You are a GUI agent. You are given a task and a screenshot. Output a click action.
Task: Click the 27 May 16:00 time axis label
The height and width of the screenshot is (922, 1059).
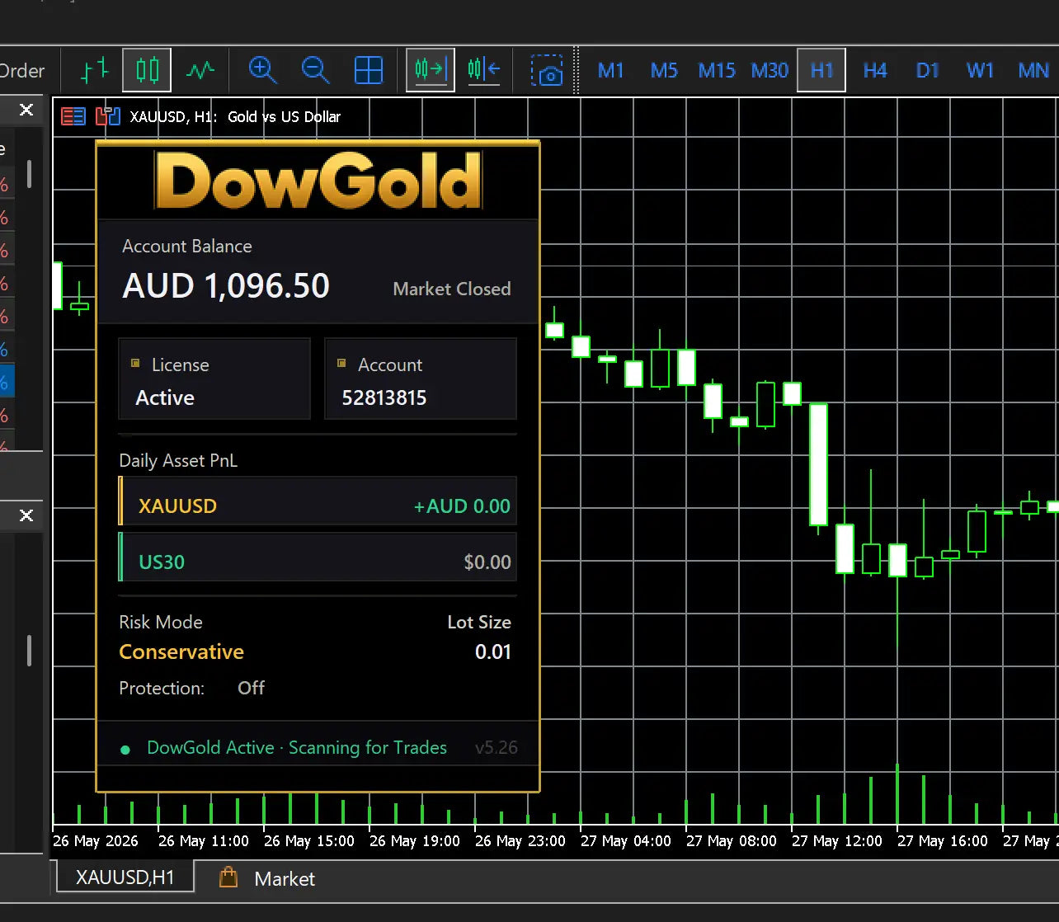[x=943, y=841]
